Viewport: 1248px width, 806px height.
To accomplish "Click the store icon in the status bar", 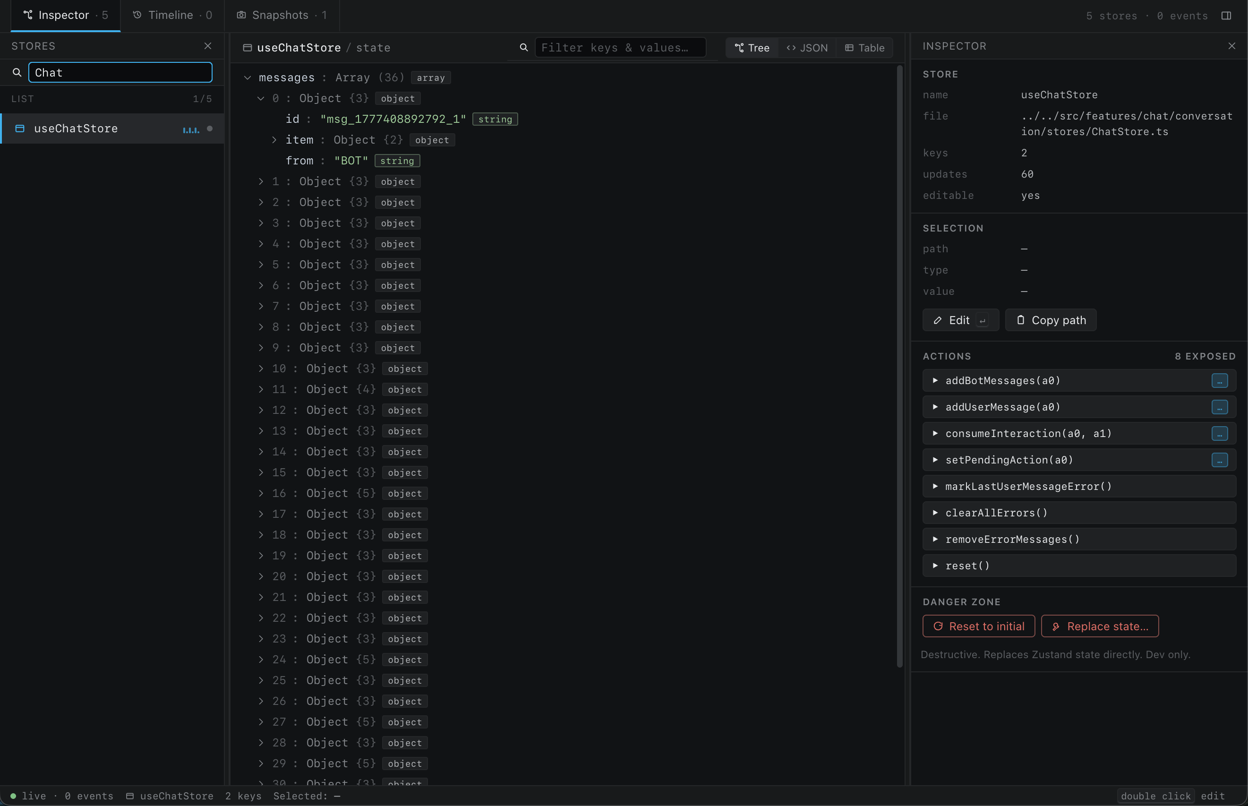I will [130, 796].
